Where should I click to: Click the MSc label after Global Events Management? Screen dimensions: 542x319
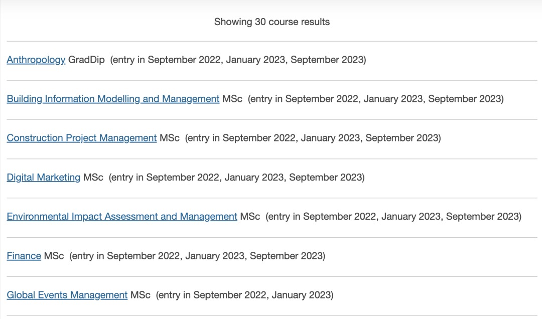pyautogui.click(x=141, y=295)
